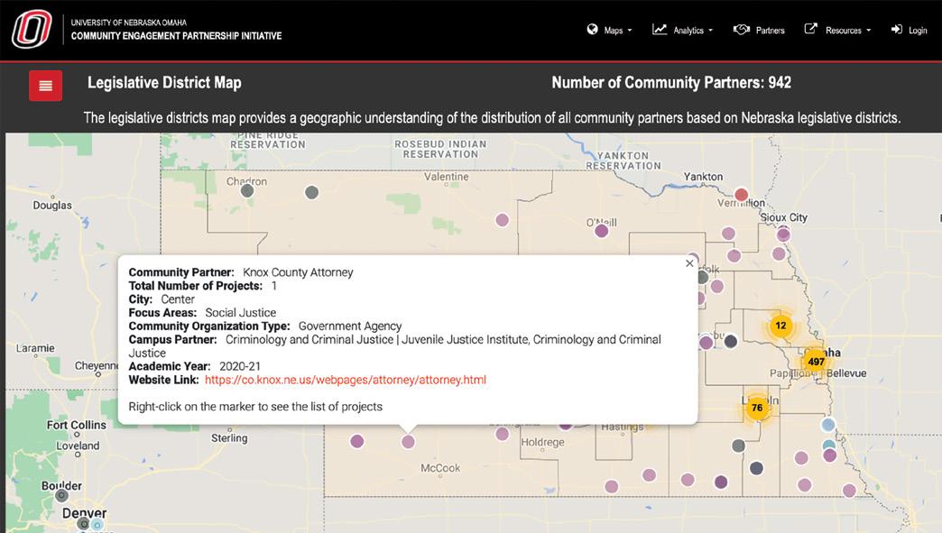
Task: Click the 497 cluster marker near Omaha
Action: click(816, 362)
